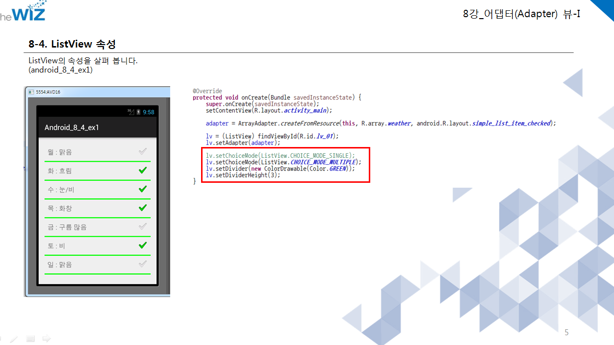
Task: Click the theWIZ logo
Action: [23, 10]
